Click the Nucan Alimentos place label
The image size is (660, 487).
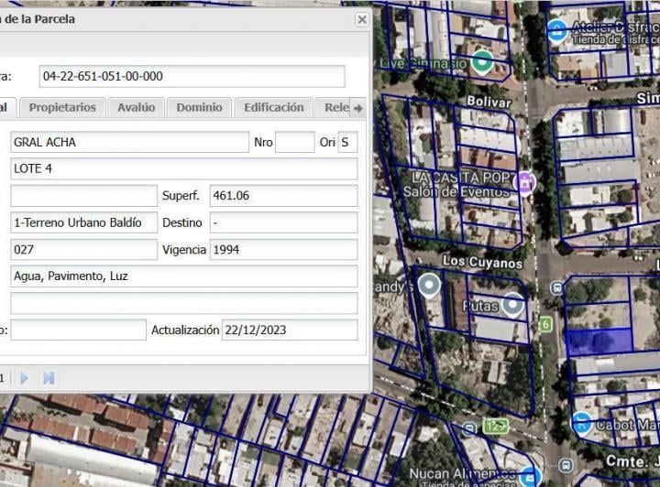point(463,473)
